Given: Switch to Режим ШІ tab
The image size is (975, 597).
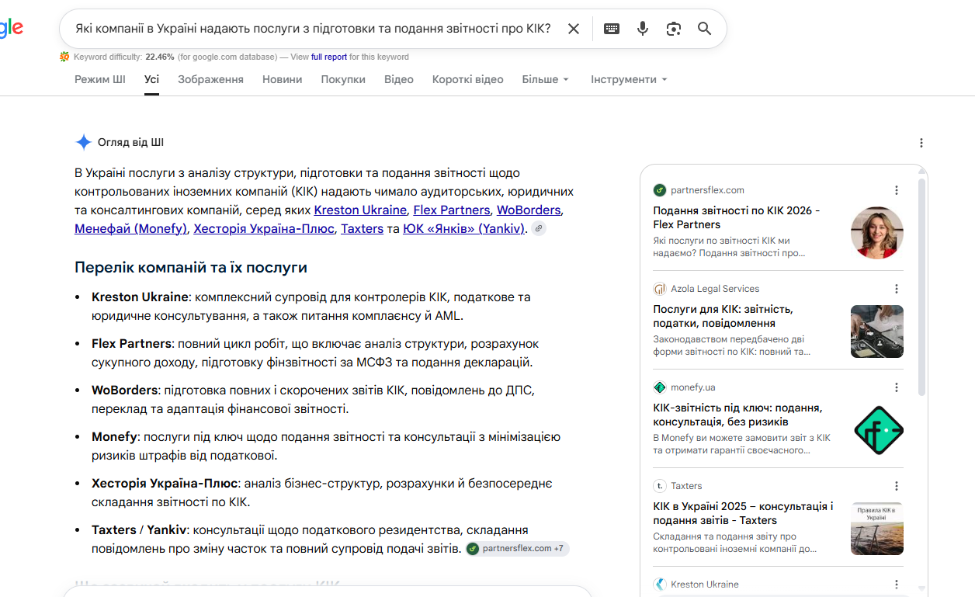Looking at the screenshot, I should point(100,79).
